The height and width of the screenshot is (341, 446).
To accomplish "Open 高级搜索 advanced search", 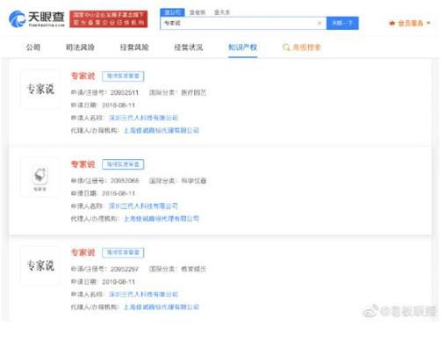I will click(302, 47).
